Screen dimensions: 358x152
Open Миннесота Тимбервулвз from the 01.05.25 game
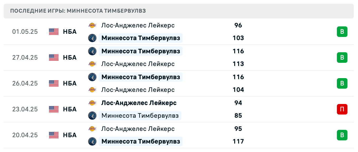(x=141, y=38)
